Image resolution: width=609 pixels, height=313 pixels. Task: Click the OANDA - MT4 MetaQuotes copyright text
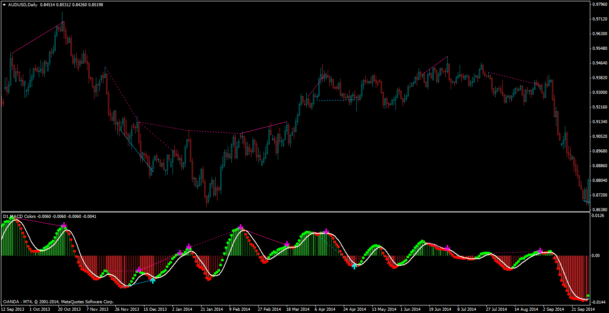(58, 301)
